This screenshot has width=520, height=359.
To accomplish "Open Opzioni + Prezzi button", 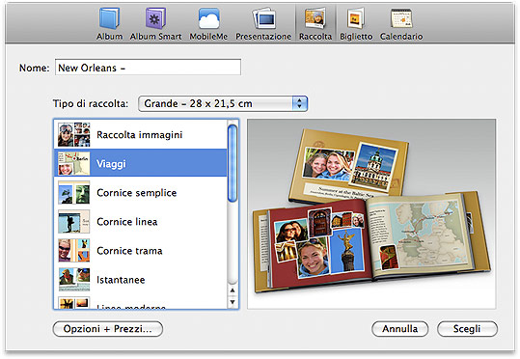I will (108, 329).
